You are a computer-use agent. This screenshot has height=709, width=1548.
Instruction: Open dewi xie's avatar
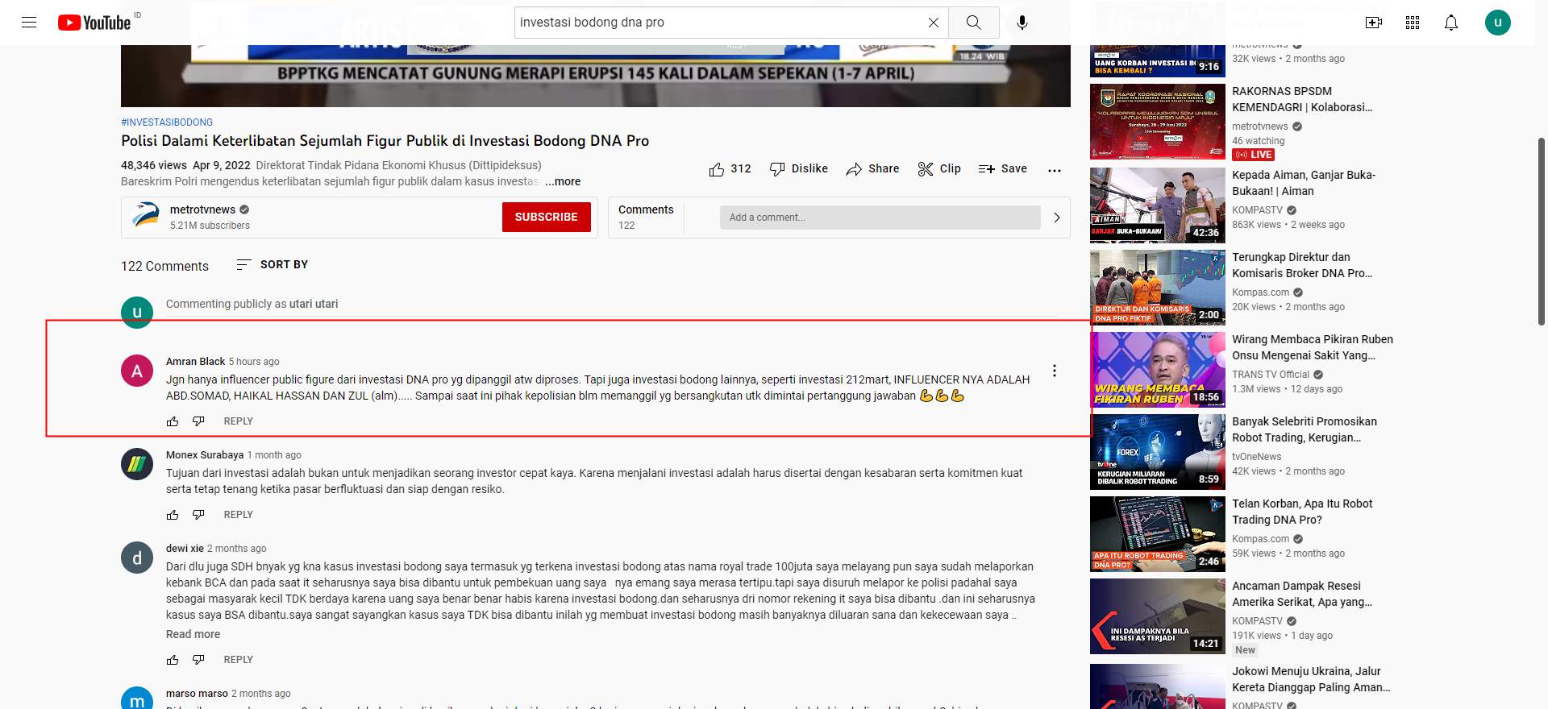137,558
